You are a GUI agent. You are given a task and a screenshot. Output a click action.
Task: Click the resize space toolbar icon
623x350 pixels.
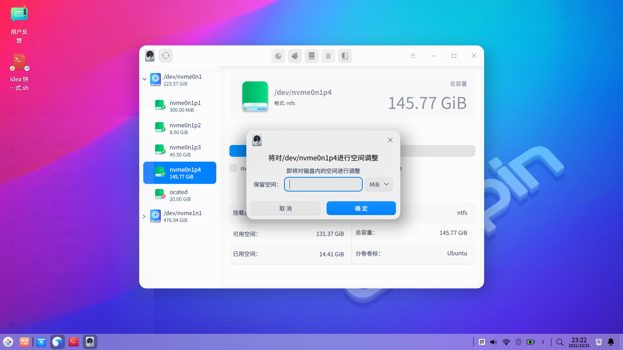coord(345,56)
